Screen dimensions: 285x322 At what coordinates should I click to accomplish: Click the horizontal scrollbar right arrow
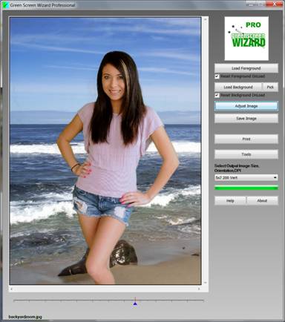199,289
